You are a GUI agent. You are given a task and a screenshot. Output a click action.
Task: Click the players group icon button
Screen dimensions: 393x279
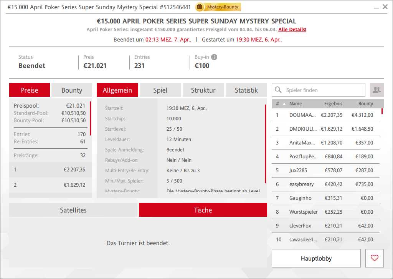pos(377,90)
